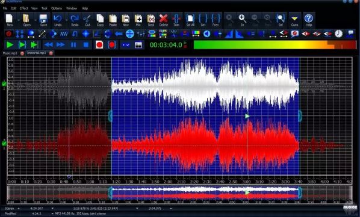Viewport: 360px width, 217px height.
Task: Play audio with the green Play button
Action: (x=10, y=45)
